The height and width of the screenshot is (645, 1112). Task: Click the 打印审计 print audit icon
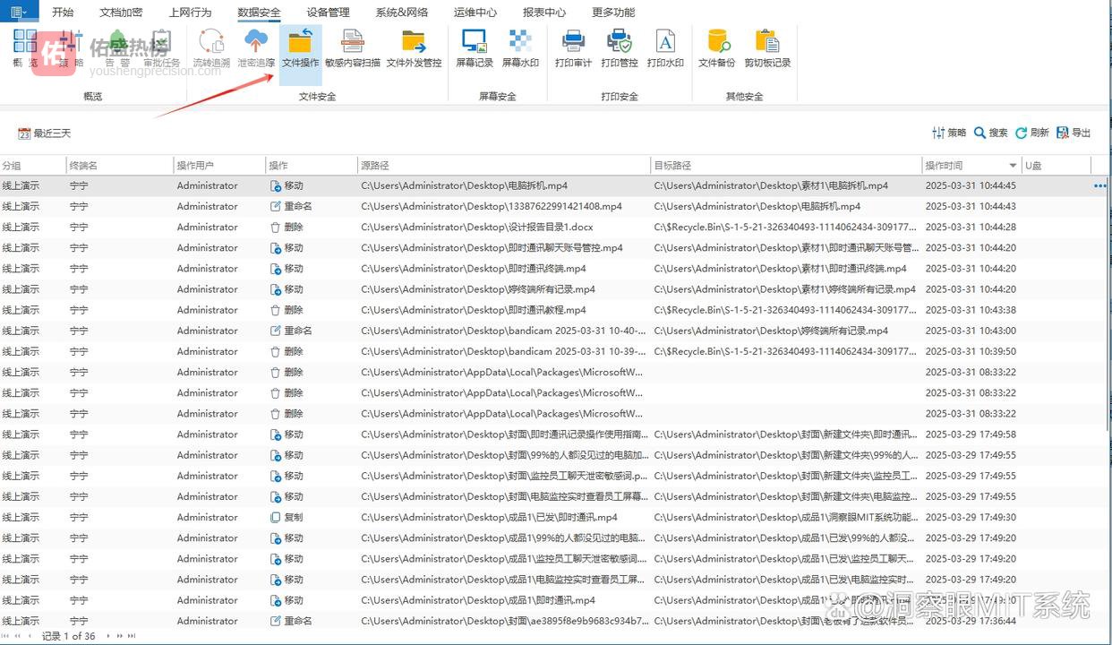tap(573, 48)
